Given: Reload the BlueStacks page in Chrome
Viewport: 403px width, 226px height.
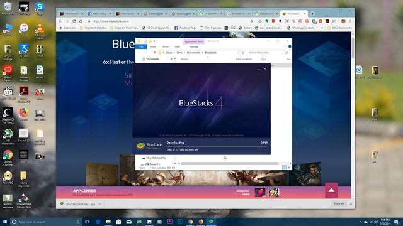Looking at the screenshot, I should [x=74, y=21].
